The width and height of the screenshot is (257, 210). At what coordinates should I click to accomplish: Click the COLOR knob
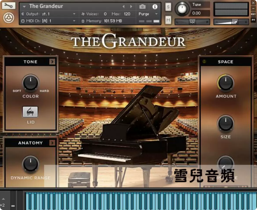(31, 83)
